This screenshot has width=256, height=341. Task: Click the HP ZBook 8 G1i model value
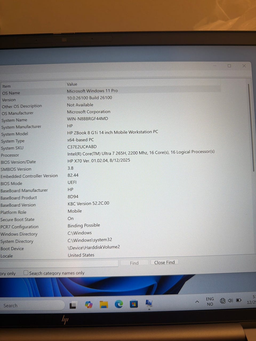[x=113, y=132]
